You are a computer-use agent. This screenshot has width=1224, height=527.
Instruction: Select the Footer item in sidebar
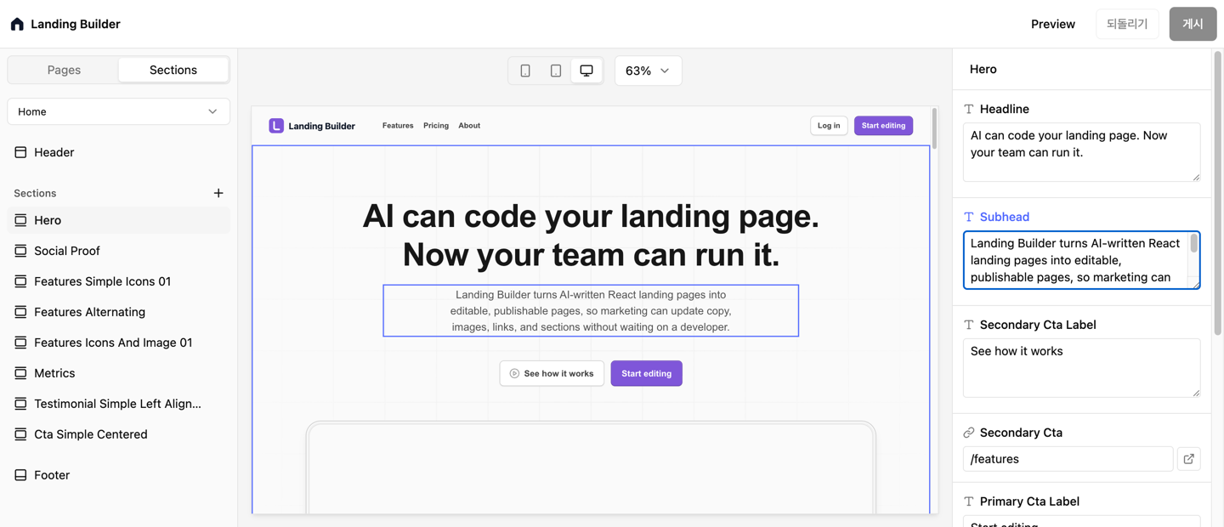coord(118,475)
